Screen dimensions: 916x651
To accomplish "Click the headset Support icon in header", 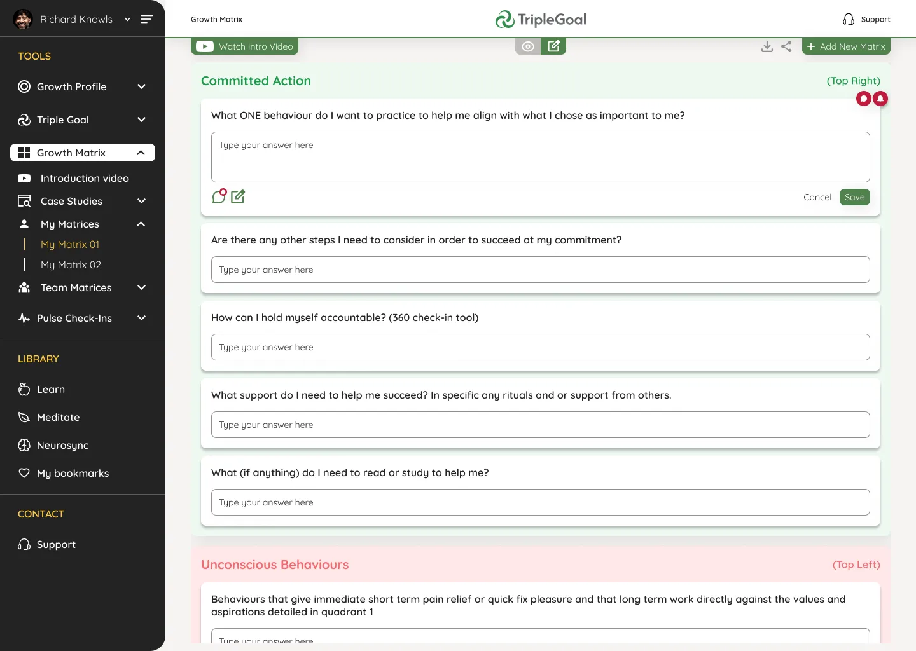I will [849, 19].
